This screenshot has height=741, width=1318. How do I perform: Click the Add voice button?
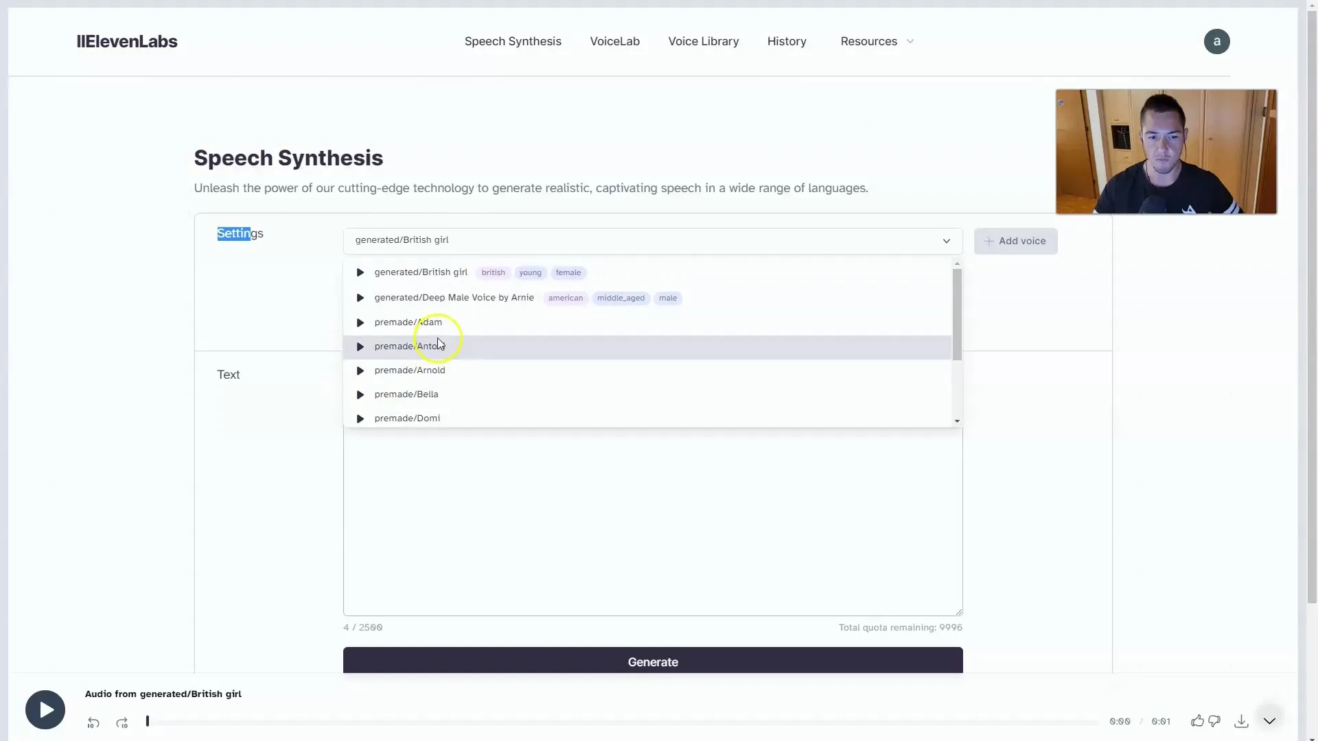1016,241
